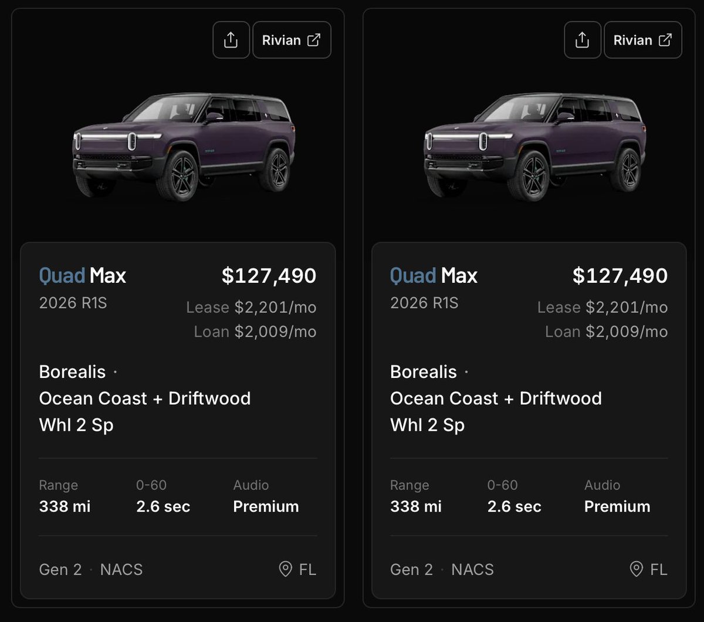Click Lease $2,201/mo on left card
This screenshot has height=622, width=704.
click(251, 307)
